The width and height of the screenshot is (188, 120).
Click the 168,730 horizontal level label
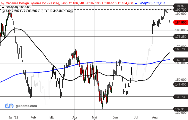tap(180, 49)
